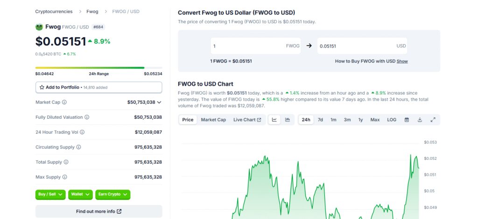Click the FWOG amount input field

tap(255, 46)
